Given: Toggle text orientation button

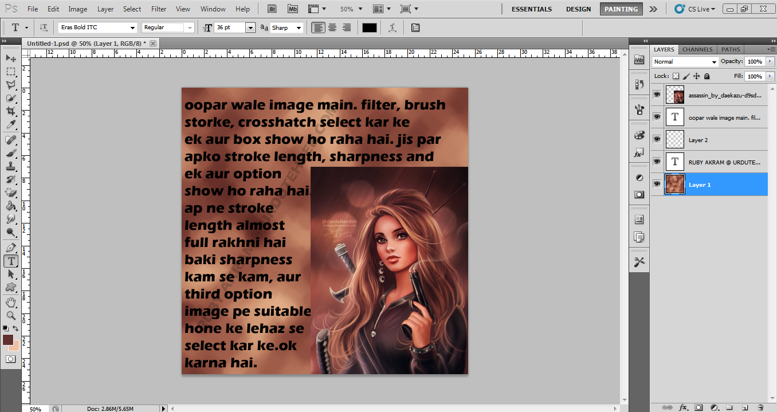Looking at the screenshot, I should (44, 28).
